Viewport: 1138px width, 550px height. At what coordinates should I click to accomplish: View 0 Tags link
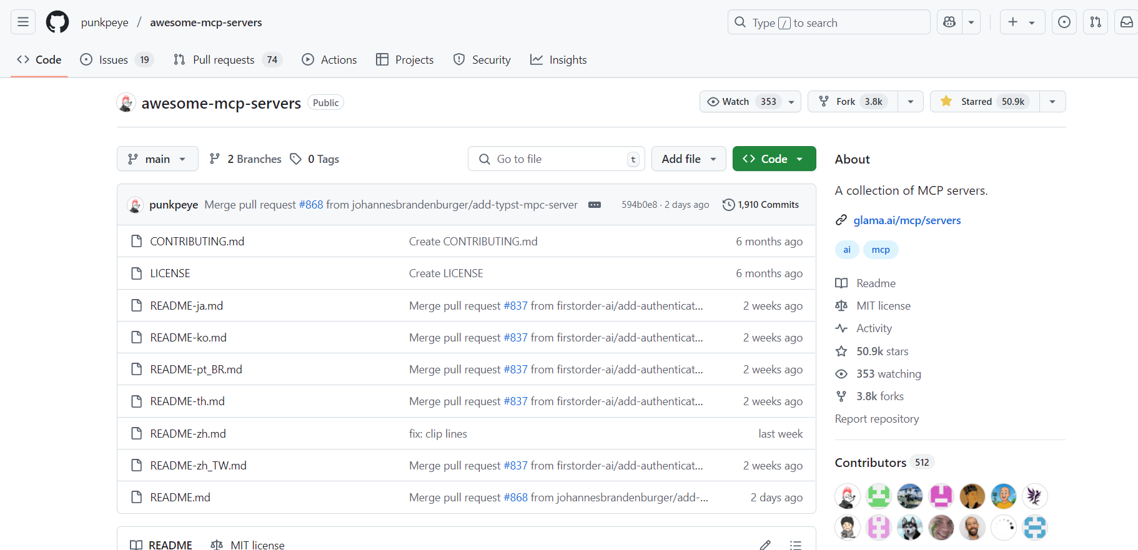315,159
